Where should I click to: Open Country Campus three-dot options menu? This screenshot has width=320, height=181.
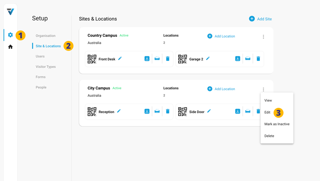[263, 37]
